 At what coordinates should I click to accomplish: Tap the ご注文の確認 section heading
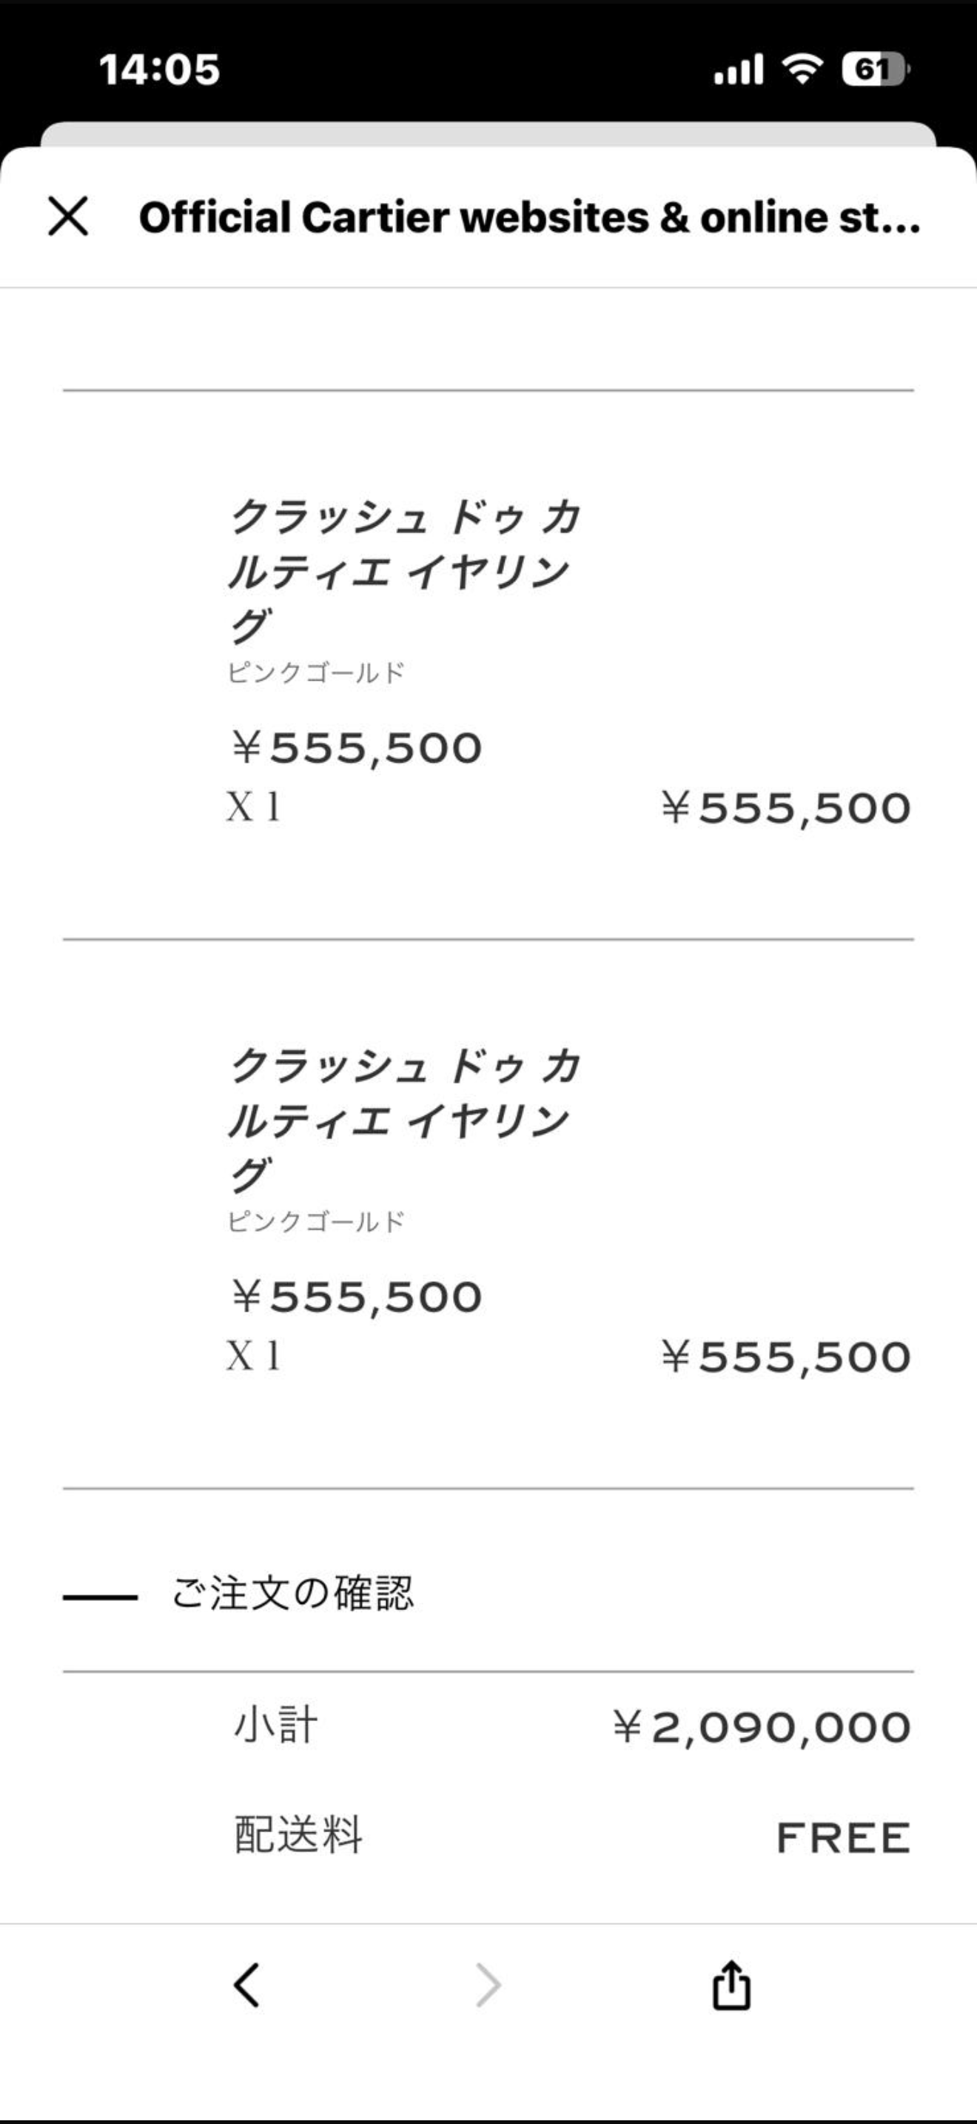click(292, 1593)
